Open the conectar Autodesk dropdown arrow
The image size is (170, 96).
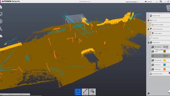point(157,2)
